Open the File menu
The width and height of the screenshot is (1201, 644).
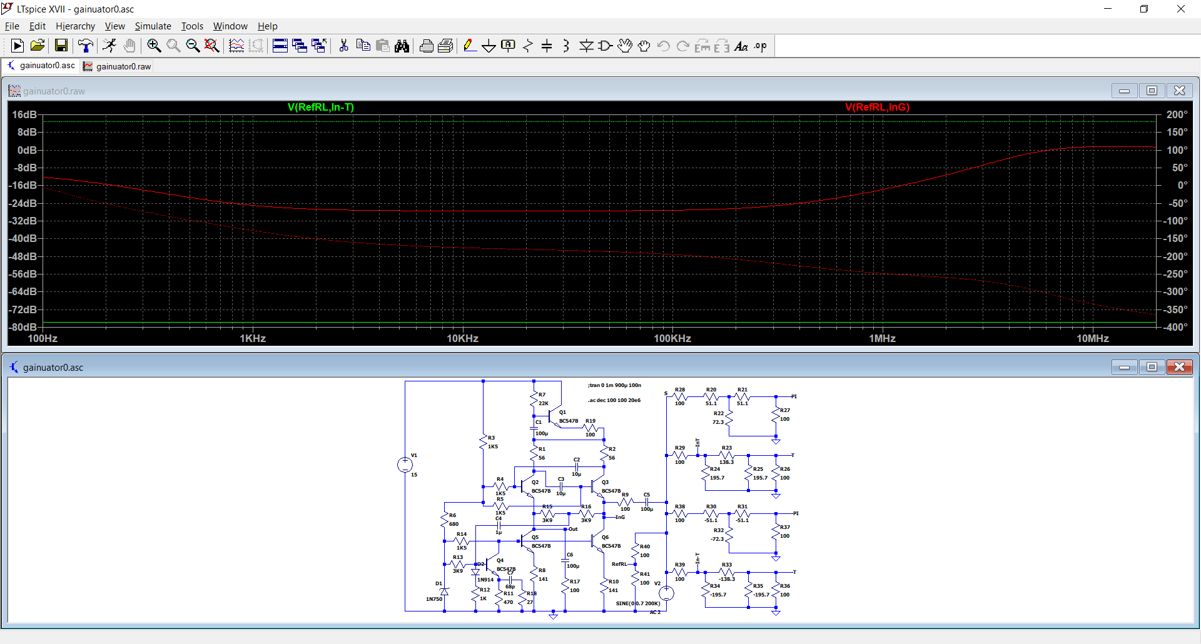coord(12,26)
